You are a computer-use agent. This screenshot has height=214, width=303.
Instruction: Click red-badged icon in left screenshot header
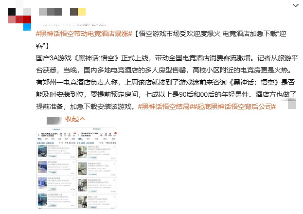click(74, 133)
